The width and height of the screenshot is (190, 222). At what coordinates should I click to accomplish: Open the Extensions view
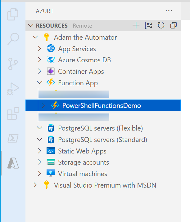pyautogui.click(x=13, y=113)
